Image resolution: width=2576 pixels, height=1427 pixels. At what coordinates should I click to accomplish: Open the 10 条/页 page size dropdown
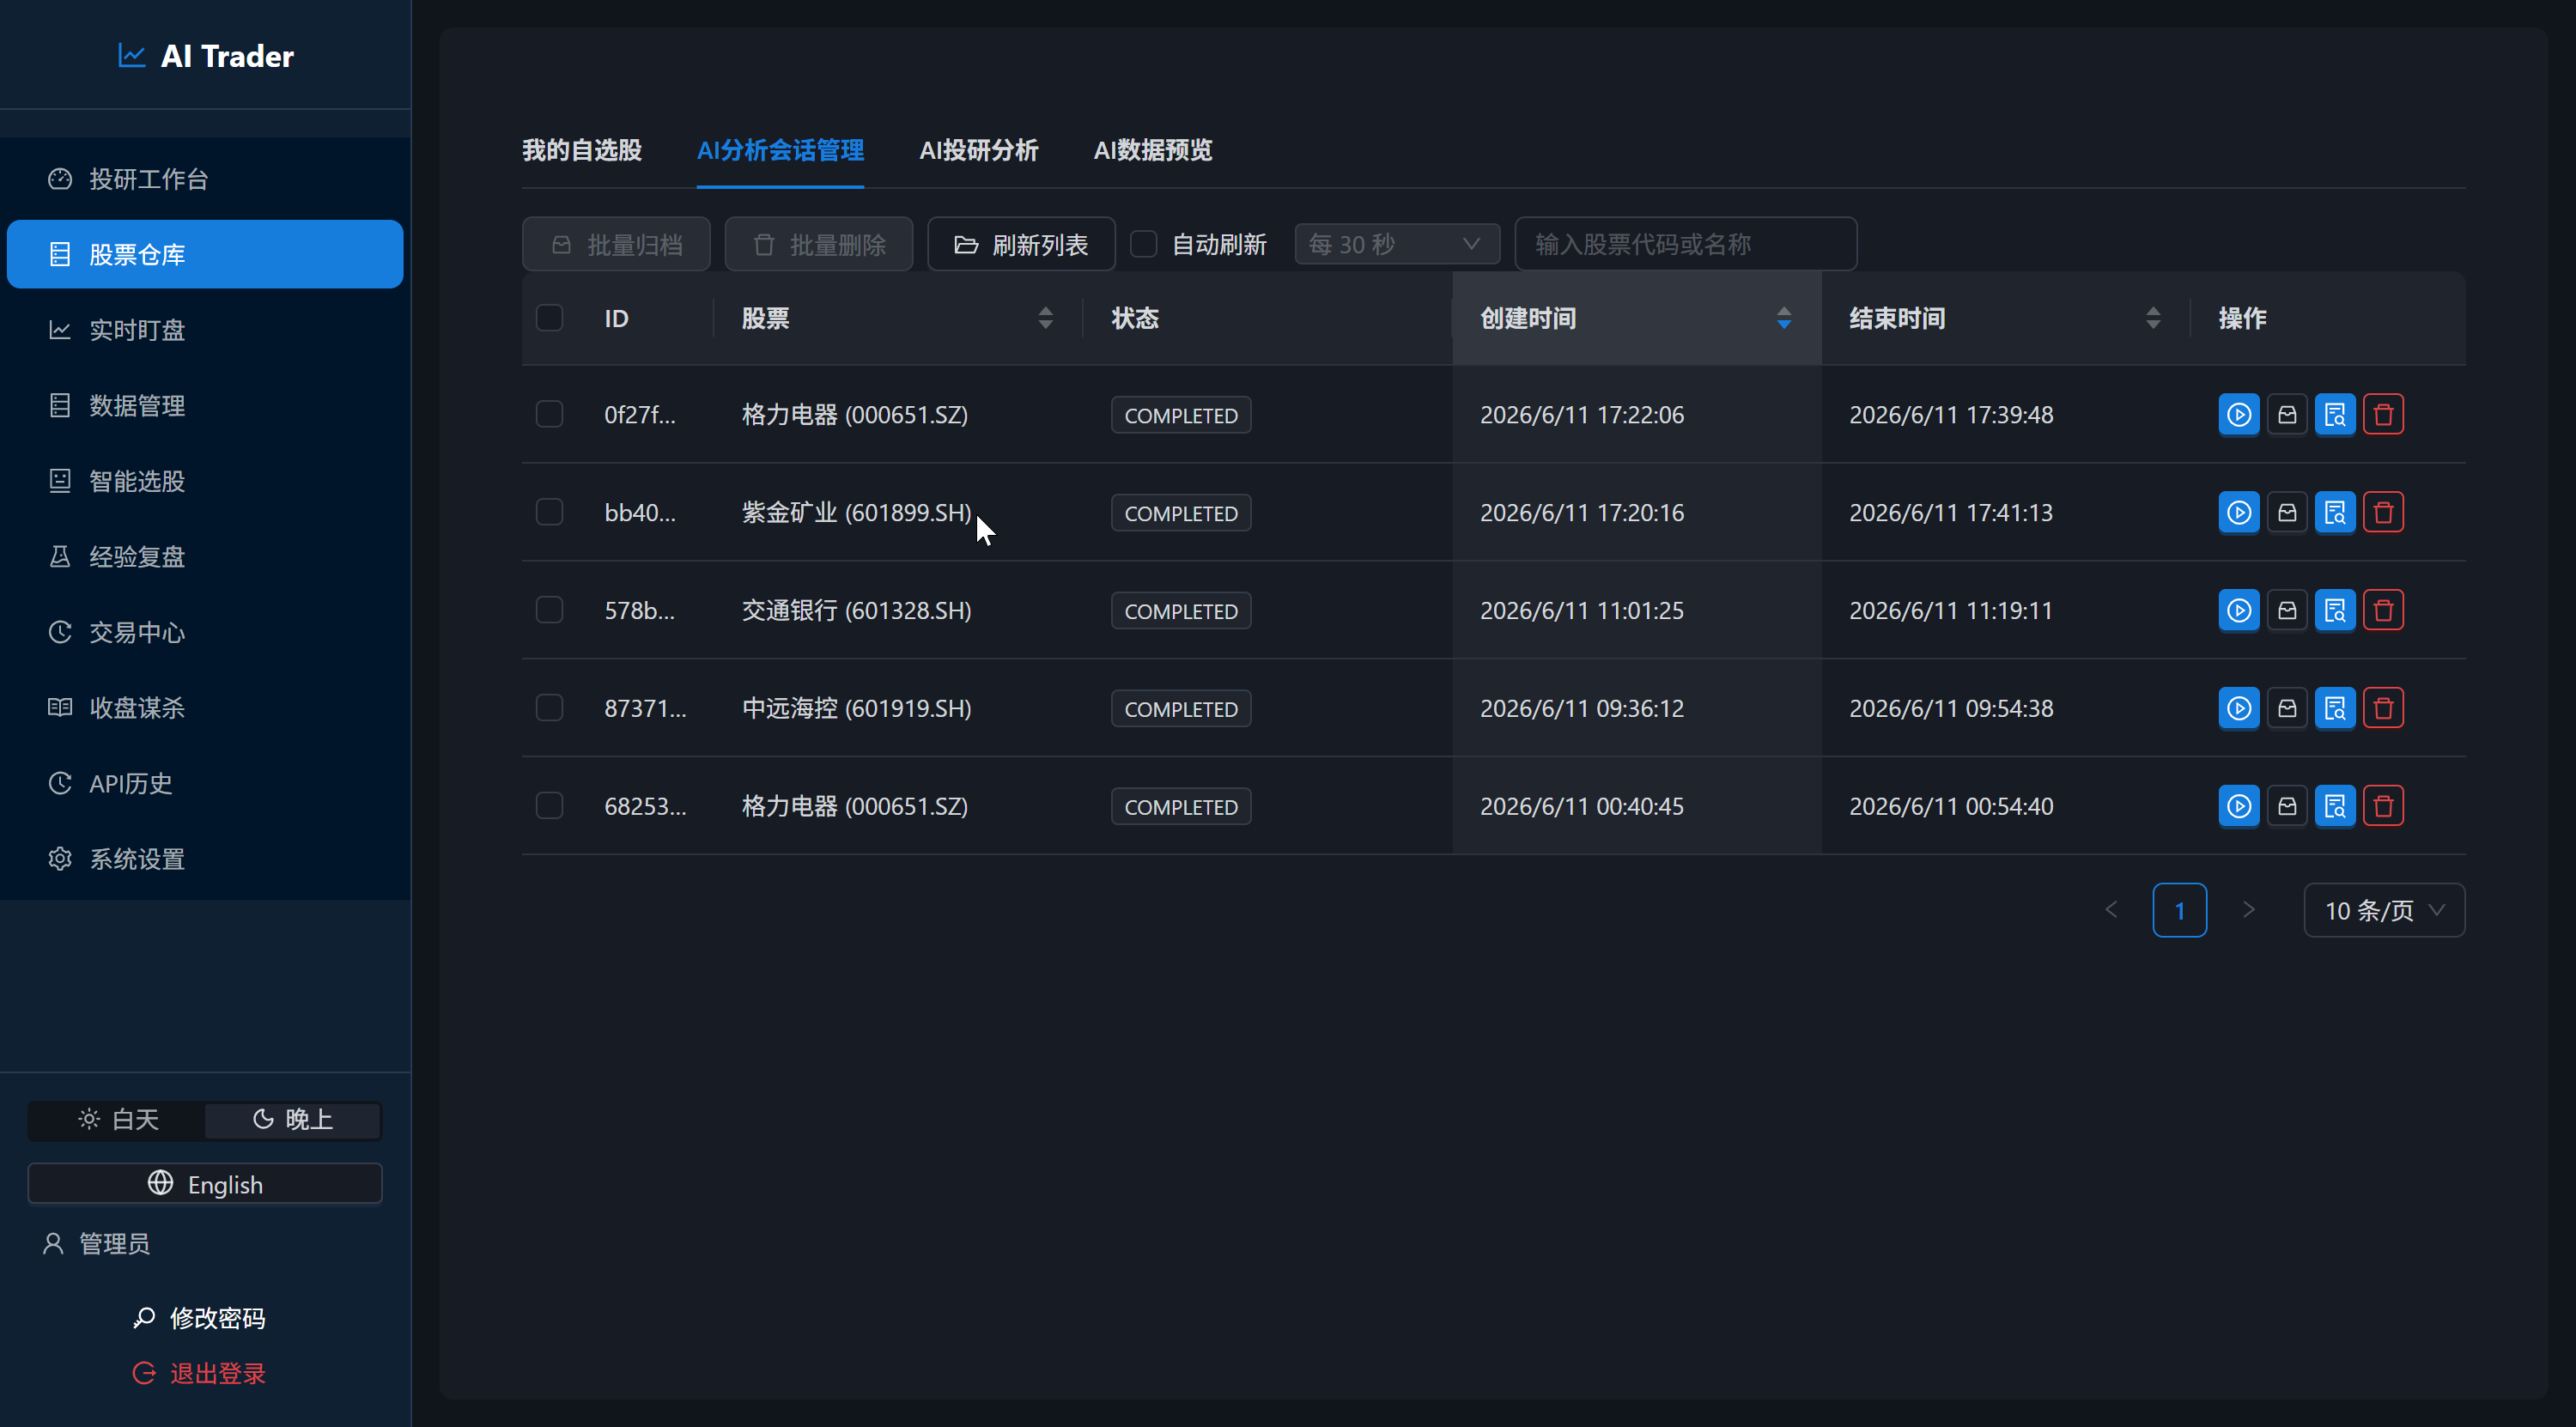(2383, 910)
